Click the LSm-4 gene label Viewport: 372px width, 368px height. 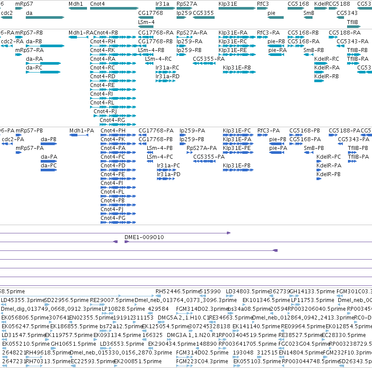point(146,22)
